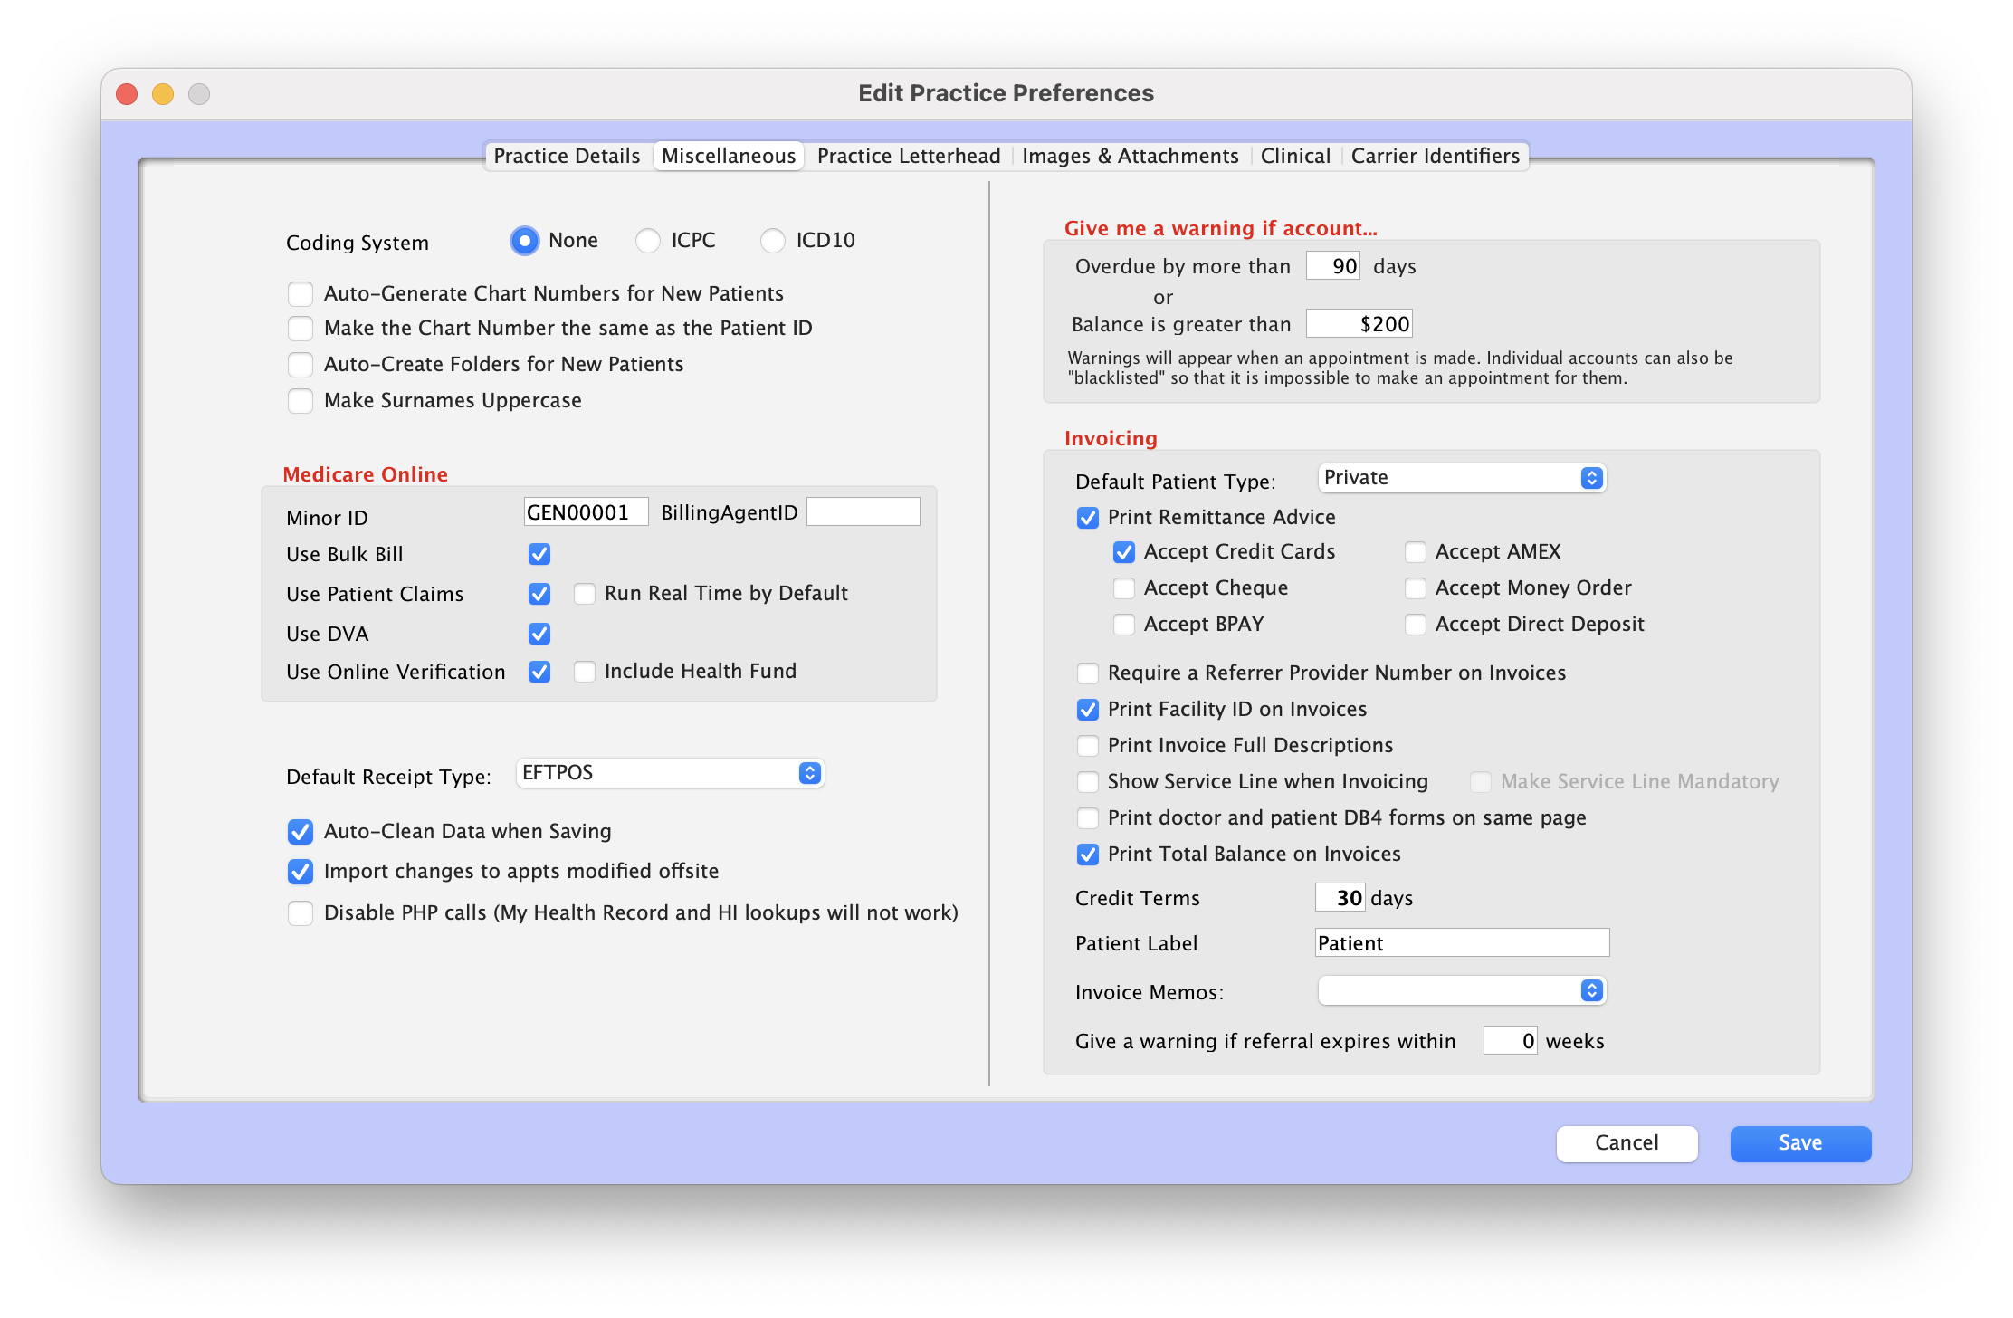Select the None coding system radio
Viewport: 2013px width, 1318px height.
pyautogui.click(x=525, y=241)
